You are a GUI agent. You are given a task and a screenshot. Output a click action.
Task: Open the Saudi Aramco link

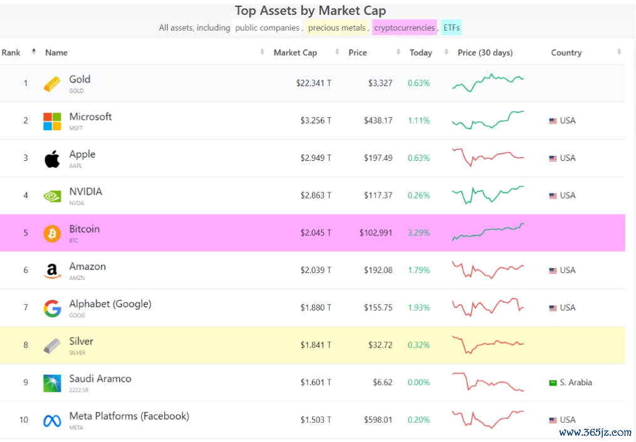(100, 379)
